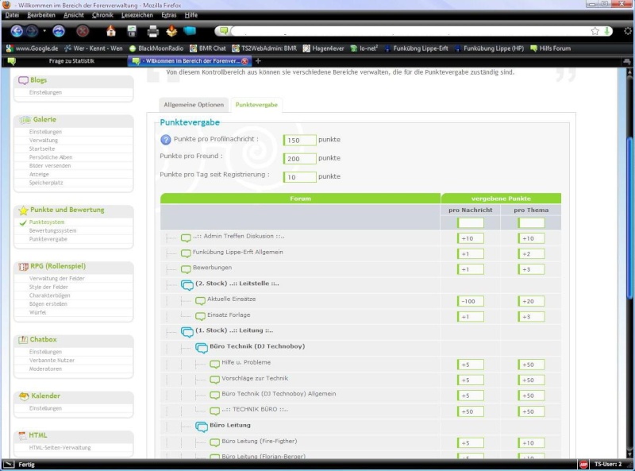The height and width of the screenshot is (471, 635).
Task: Open HTML-Seiten-Verwaltung in sidebar
Action: click(60, 447)
